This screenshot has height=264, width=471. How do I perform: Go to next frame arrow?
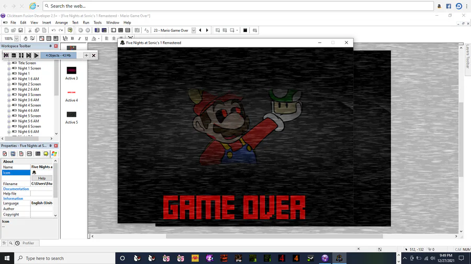click(207, 30)
